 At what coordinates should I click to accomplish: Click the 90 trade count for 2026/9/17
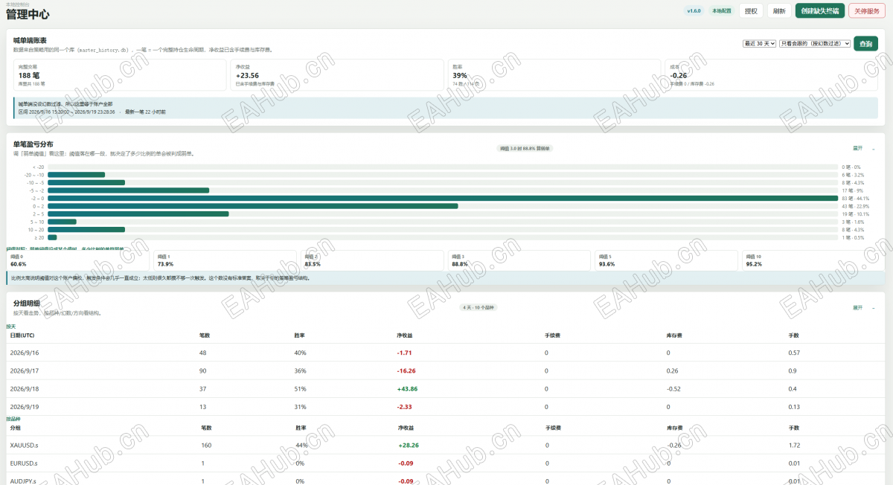click(x=203, y=370)
